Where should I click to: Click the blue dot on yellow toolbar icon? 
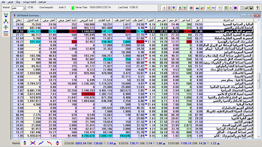point(164,8)
